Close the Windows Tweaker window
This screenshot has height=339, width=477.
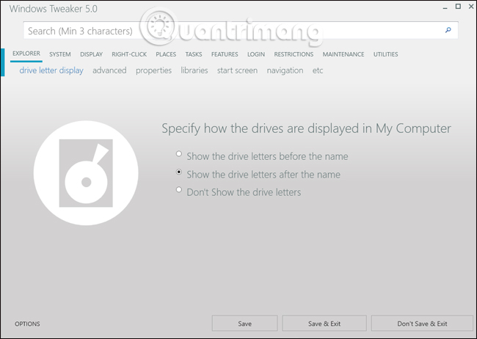(471, 7)
